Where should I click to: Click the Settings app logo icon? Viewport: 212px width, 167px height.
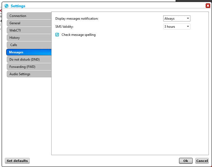[x=7, y=6]
